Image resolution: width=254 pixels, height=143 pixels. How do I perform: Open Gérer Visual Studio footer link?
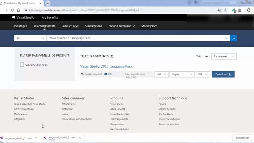pyautogui.click(x=24, y=109)
